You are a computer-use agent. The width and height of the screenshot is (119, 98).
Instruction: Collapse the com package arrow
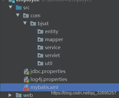(18, 15)
